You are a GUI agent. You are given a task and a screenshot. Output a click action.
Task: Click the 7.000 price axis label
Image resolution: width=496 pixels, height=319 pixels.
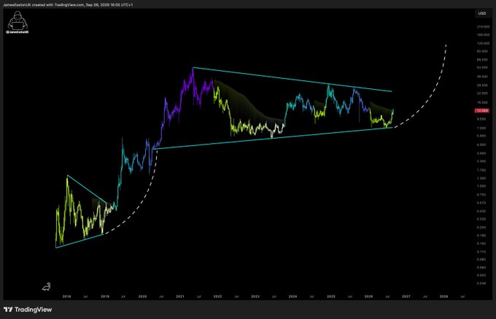pyautogui.click(x=482, y=128)
